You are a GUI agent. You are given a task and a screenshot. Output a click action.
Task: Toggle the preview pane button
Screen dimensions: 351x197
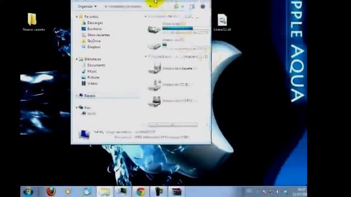point(192,7)
